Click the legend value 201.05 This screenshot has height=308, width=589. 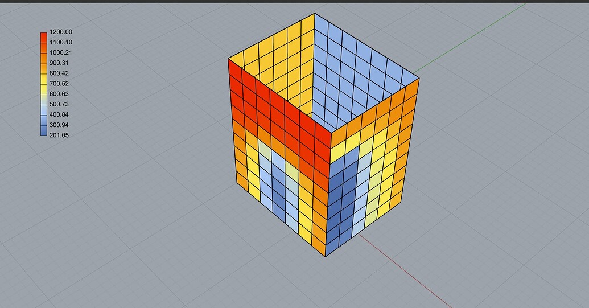59,135
